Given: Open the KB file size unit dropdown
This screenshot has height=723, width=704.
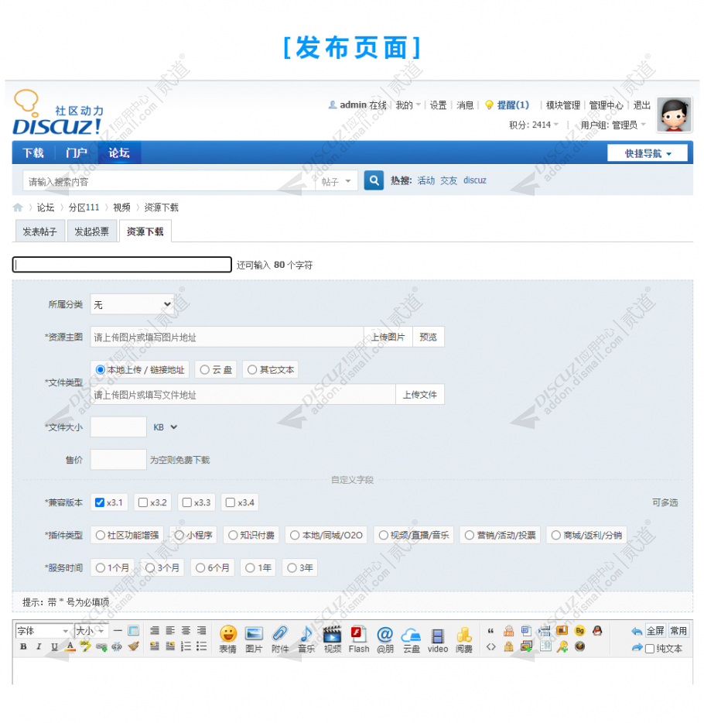Looking at the screenshot, I should [x=165, y=427].
